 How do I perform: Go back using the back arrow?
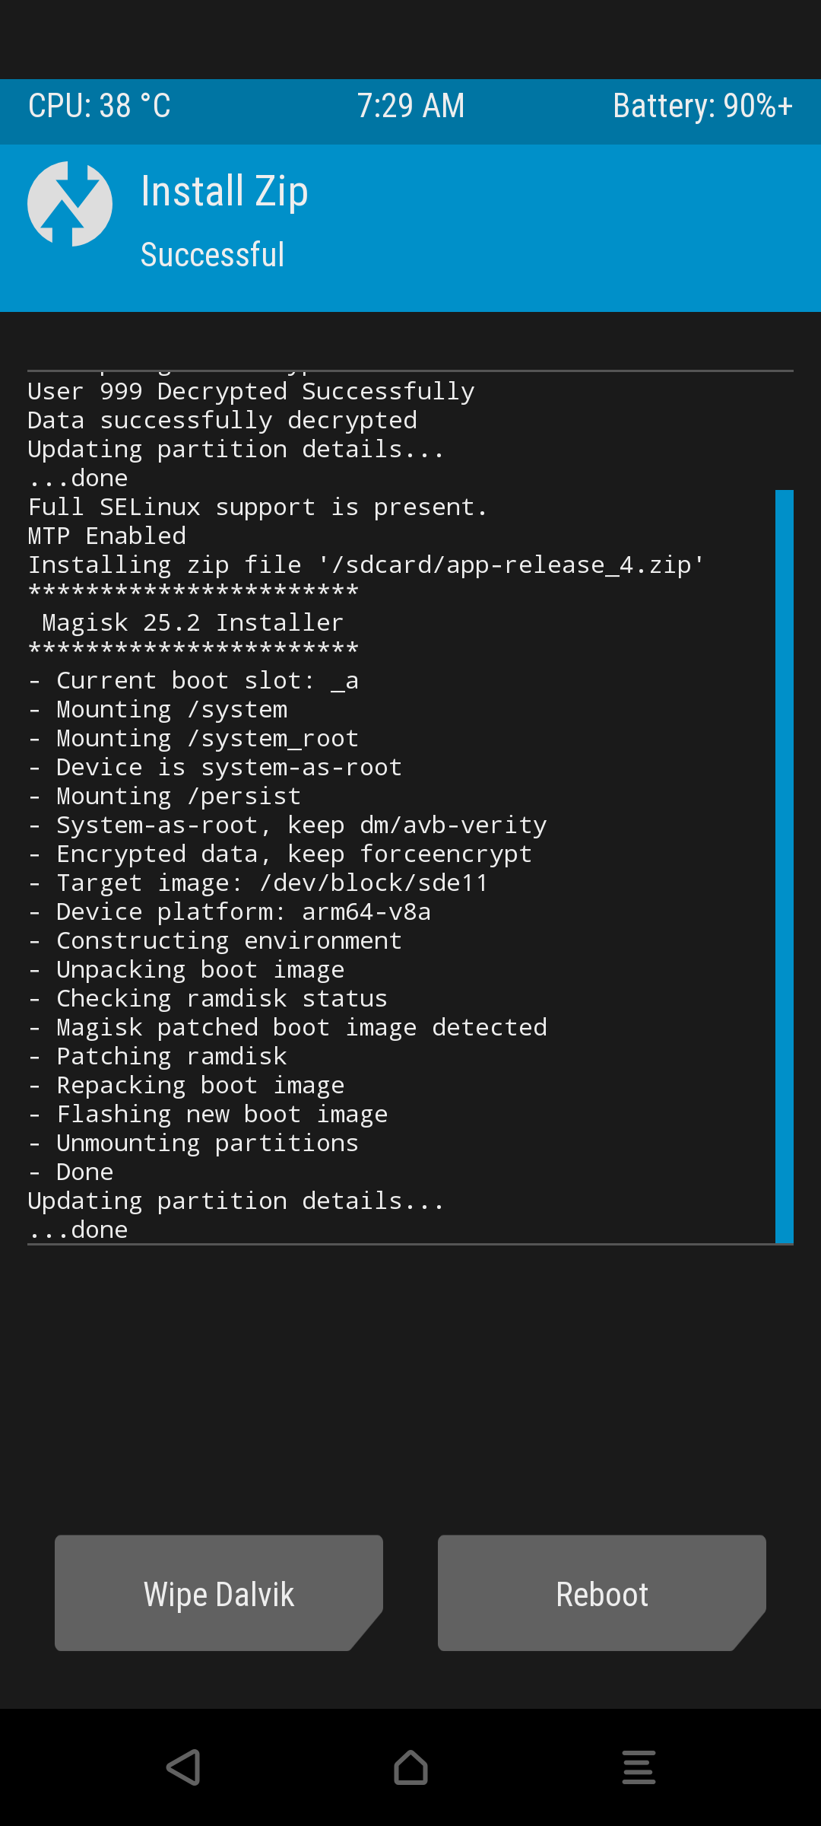(183, 1767)
